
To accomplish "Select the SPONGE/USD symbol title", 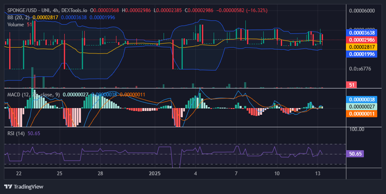I will [21, 10].
